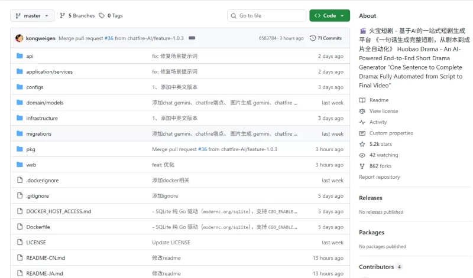This screenshot has height=278, width=473.
Task: Open DOCKER_HOST_ACCESS.md file
Action: point(59,211)
